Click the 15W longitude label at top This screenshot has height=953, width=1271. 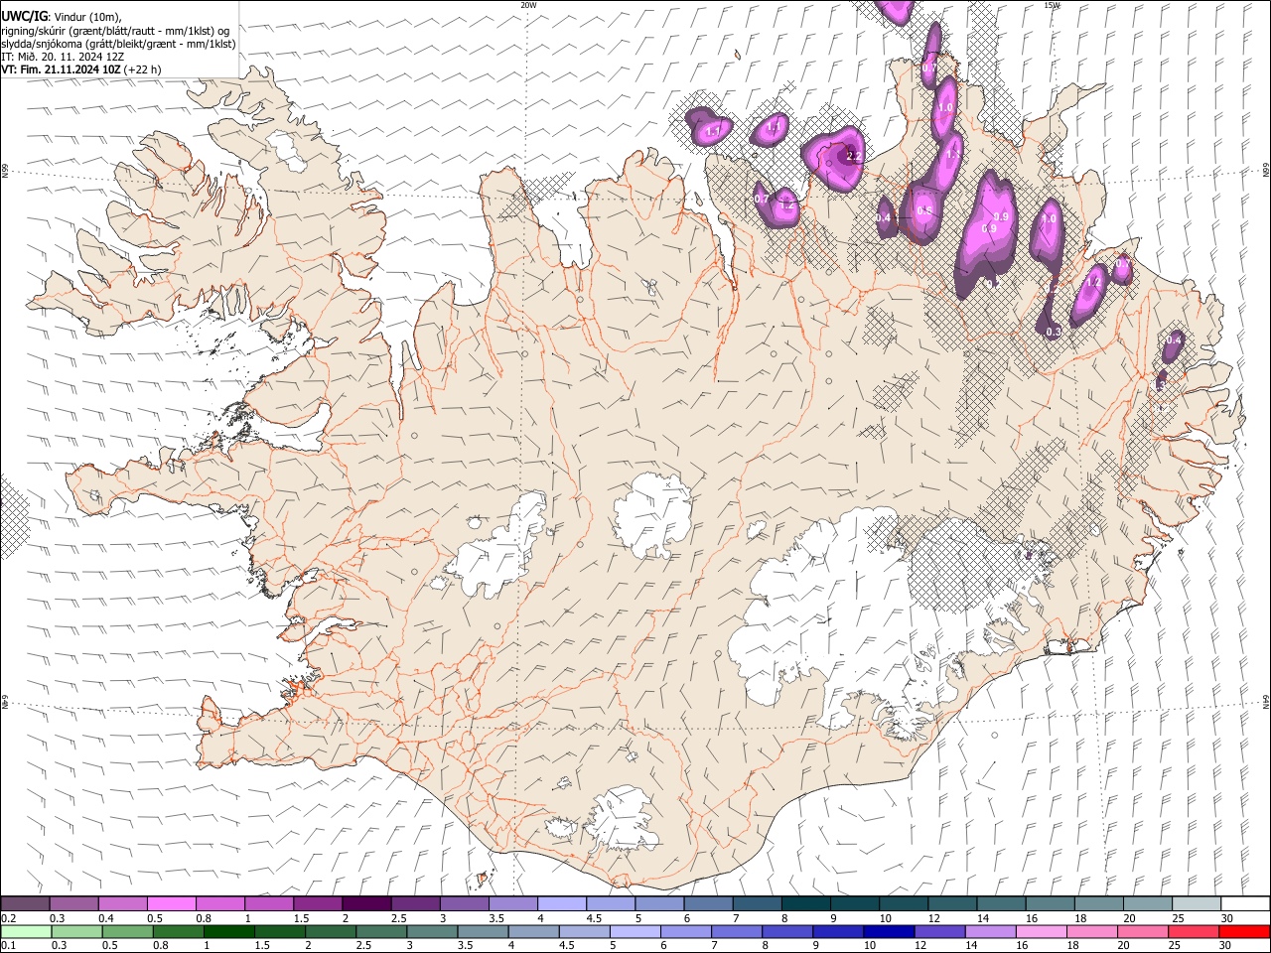point(1052,5)
